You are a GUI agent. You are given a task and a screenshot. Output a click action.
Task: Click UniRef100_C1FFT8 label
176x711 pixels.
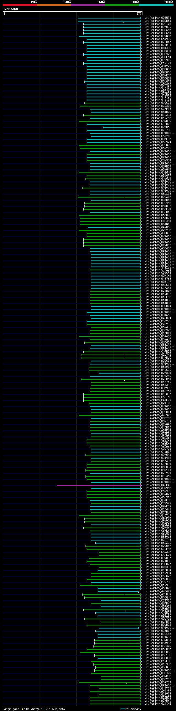pyautogui.click(x=158, y=109)
